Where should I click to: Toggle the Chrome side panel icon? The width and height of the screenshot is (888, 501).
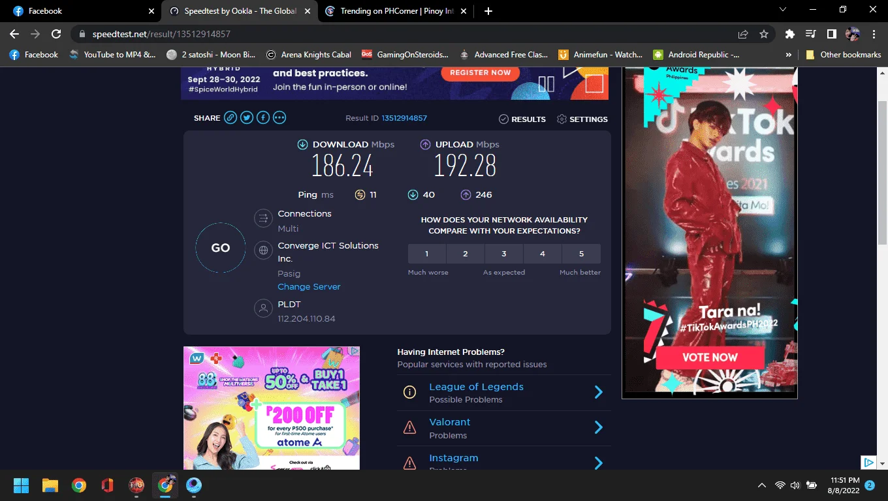[832, 34]
